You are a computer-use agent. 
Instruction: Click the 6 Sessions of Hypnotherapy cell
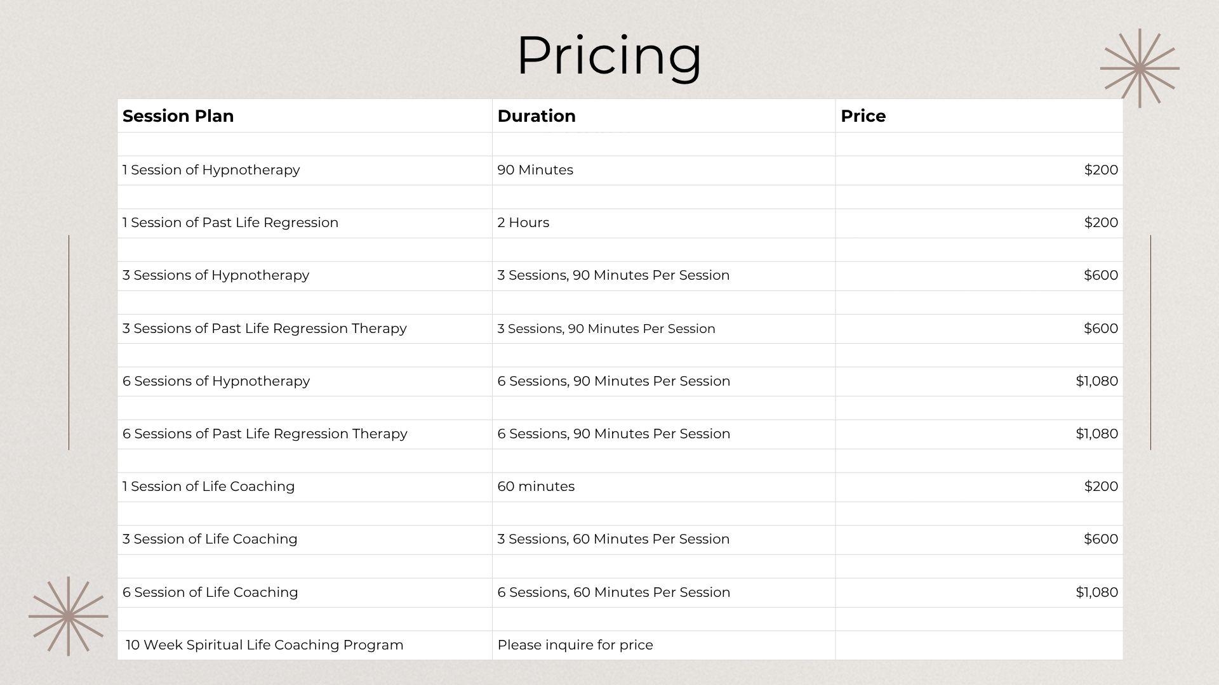tap(305, 381)
